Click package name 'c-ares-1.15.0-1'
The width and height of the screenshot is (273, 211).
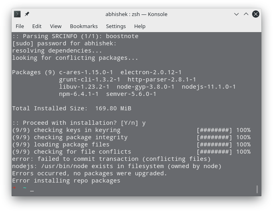86,72
